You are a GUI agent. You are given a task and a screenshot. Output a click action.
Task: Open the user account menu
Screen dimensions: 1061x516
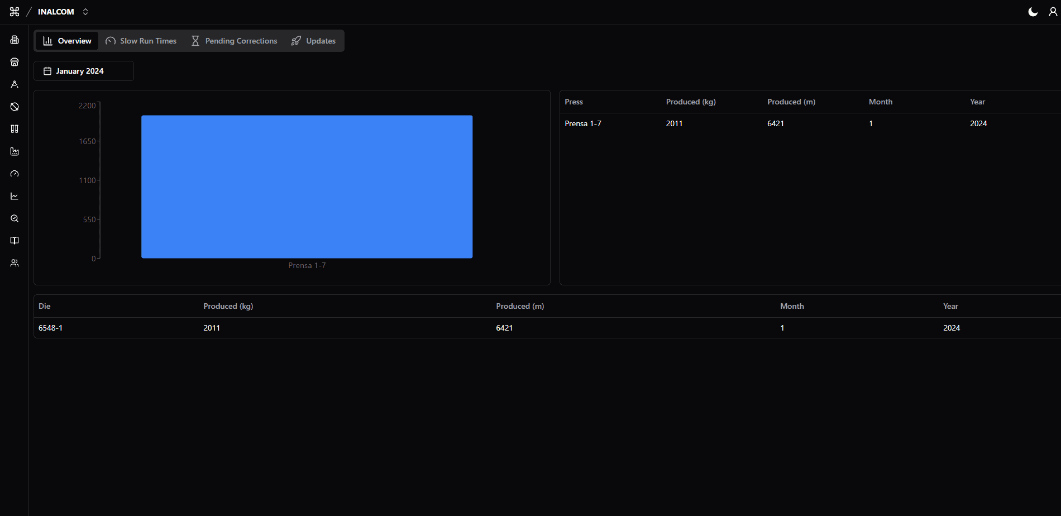pos(1053,12)
